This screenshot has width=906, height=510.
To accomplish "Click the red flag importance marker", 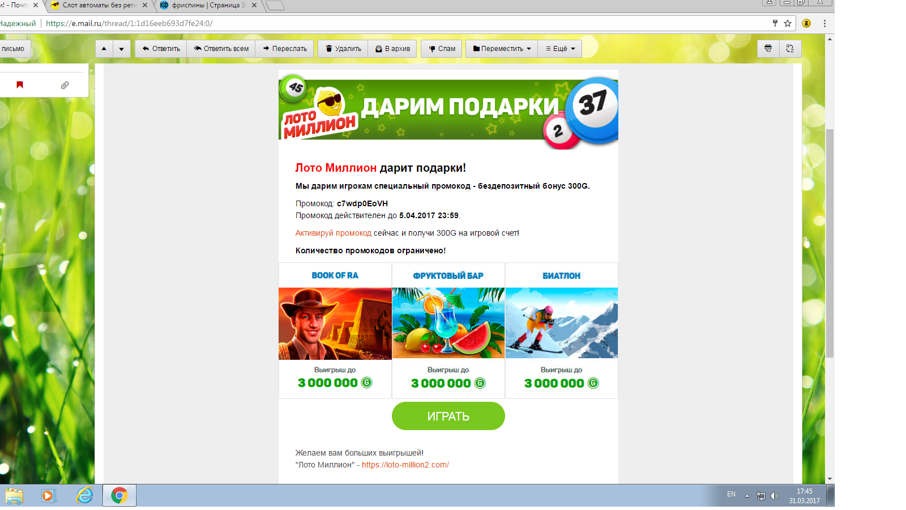I will [x=19, y=84].
